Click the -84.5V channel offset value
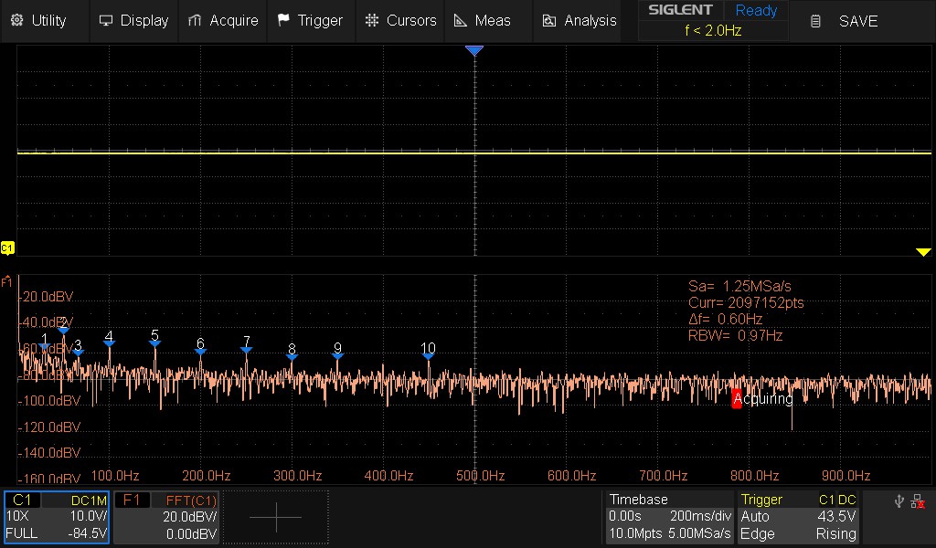 [87, 533]
